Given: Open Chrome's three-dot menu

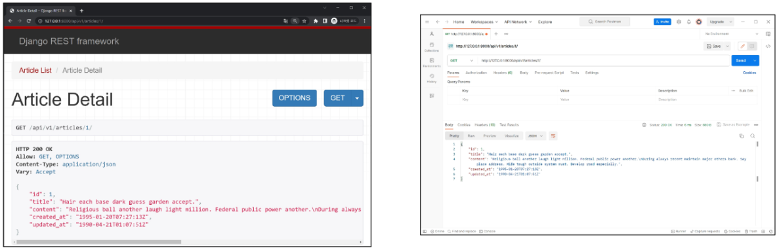Looking at the screenshot, I should point(365,22).
